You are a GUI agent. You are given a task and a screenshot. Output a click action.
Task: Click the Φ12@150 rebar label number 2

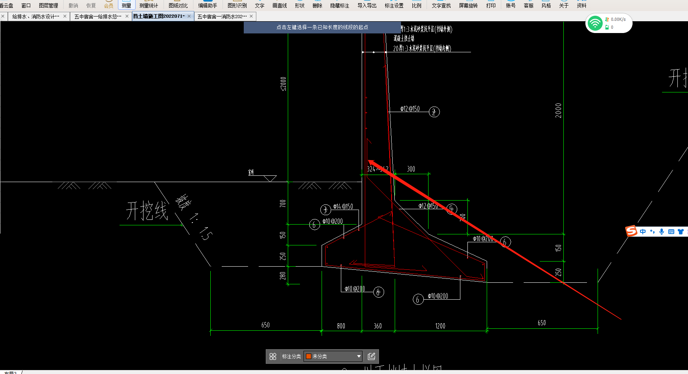[410, 109]
